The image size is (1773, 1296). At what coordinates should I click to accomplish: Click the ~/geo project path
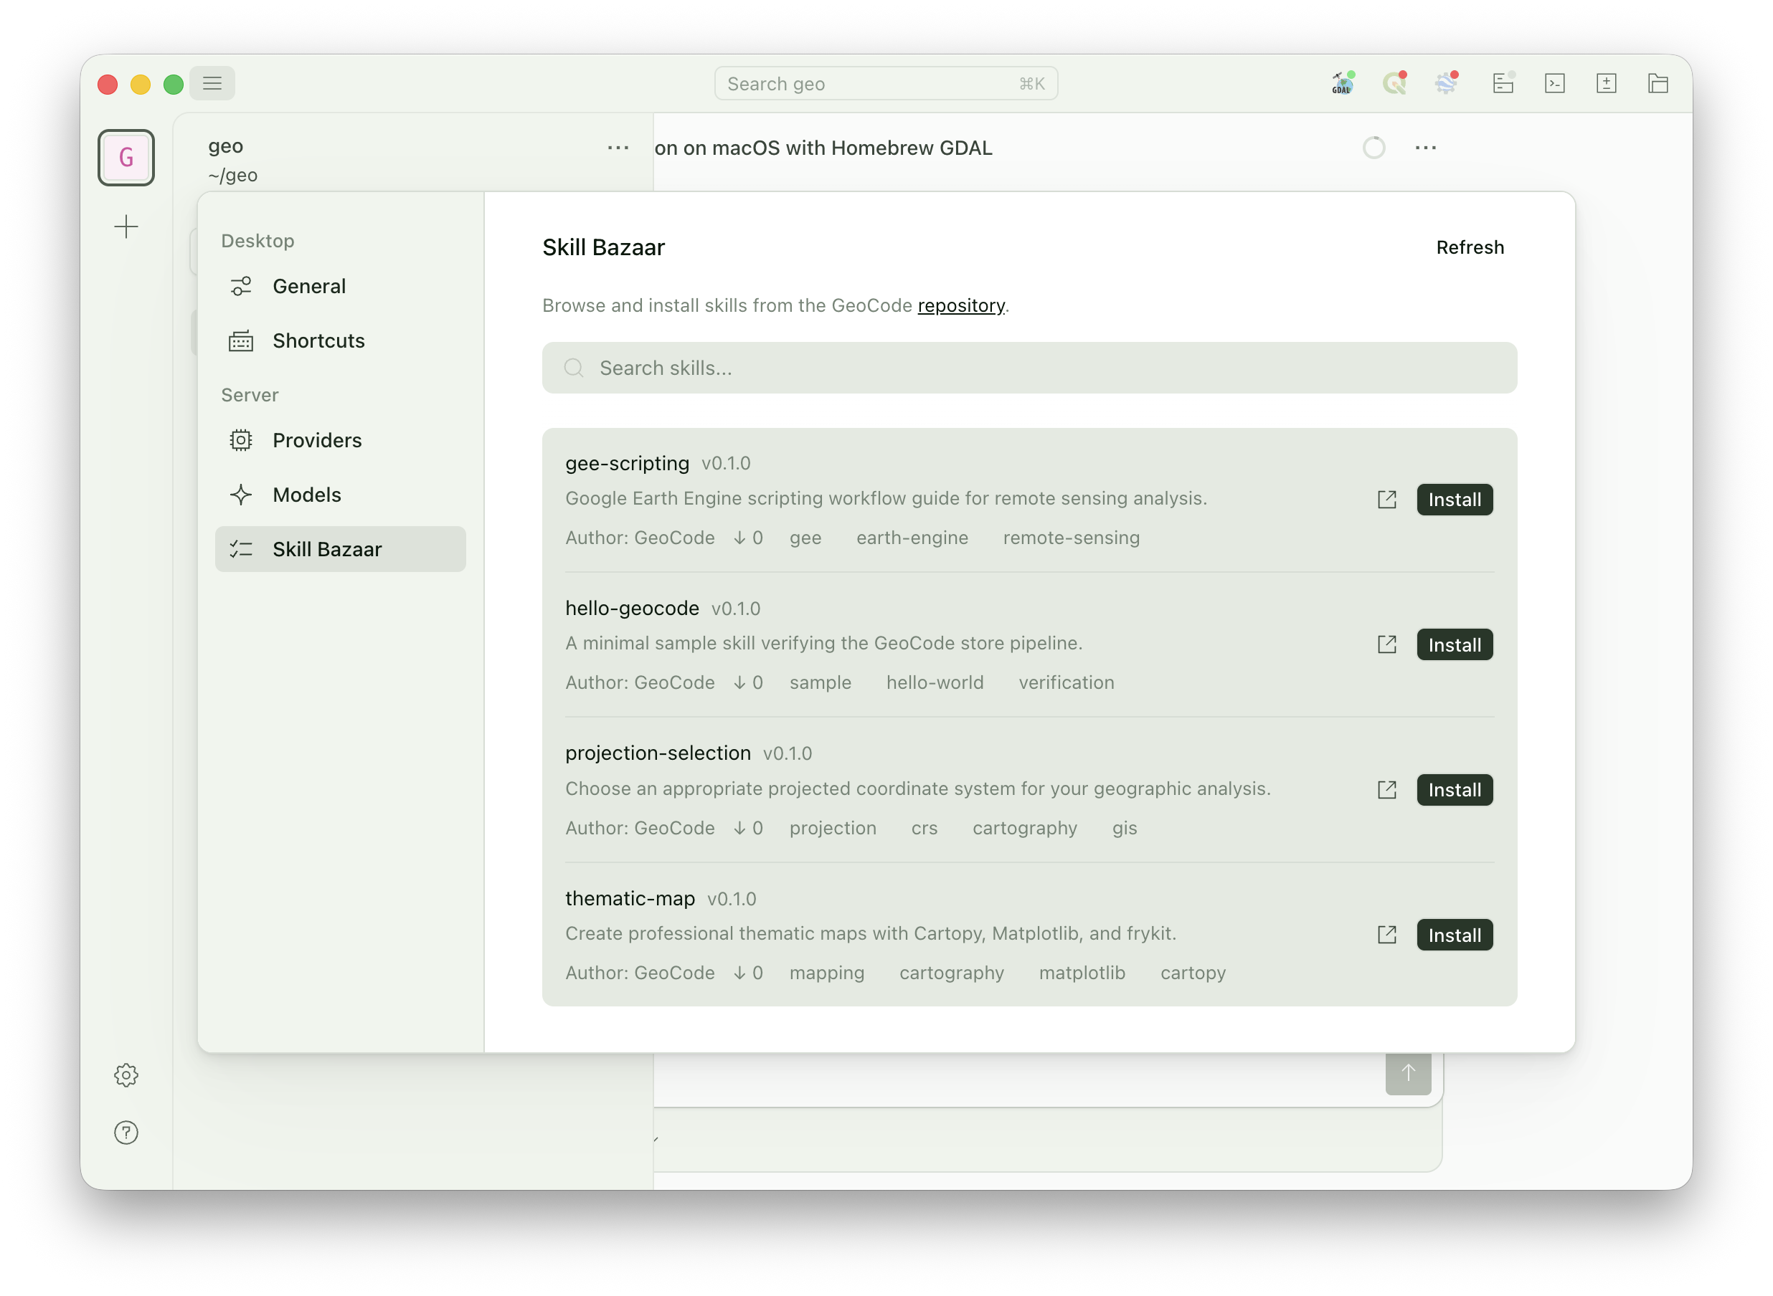(233, 175)
